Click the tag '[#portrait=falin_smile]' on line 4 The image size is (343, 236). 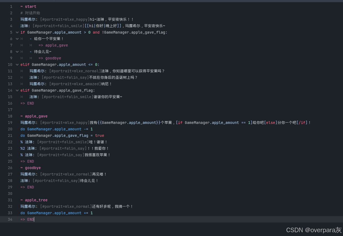(x=58, y=26)
